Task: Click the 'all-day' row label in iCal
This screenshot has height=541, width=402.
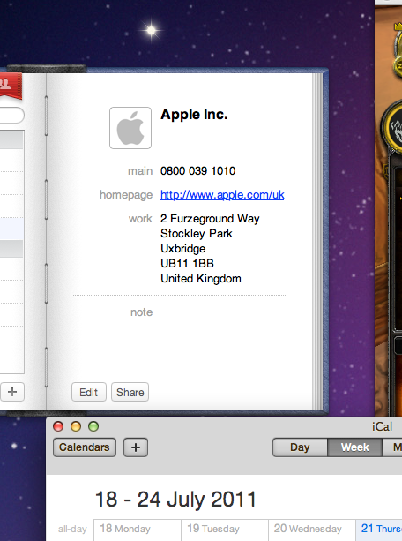Action: [72, 530]
